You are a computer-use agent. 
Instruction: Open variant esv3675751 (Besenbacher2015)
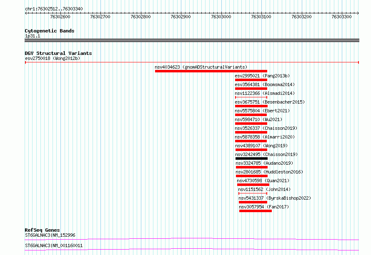(x=270, y=102)
